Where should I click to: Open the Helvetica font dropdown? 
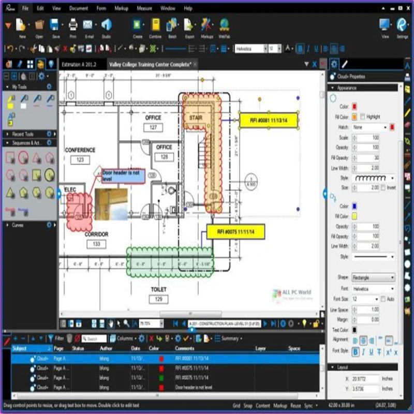tap(370, 288)
